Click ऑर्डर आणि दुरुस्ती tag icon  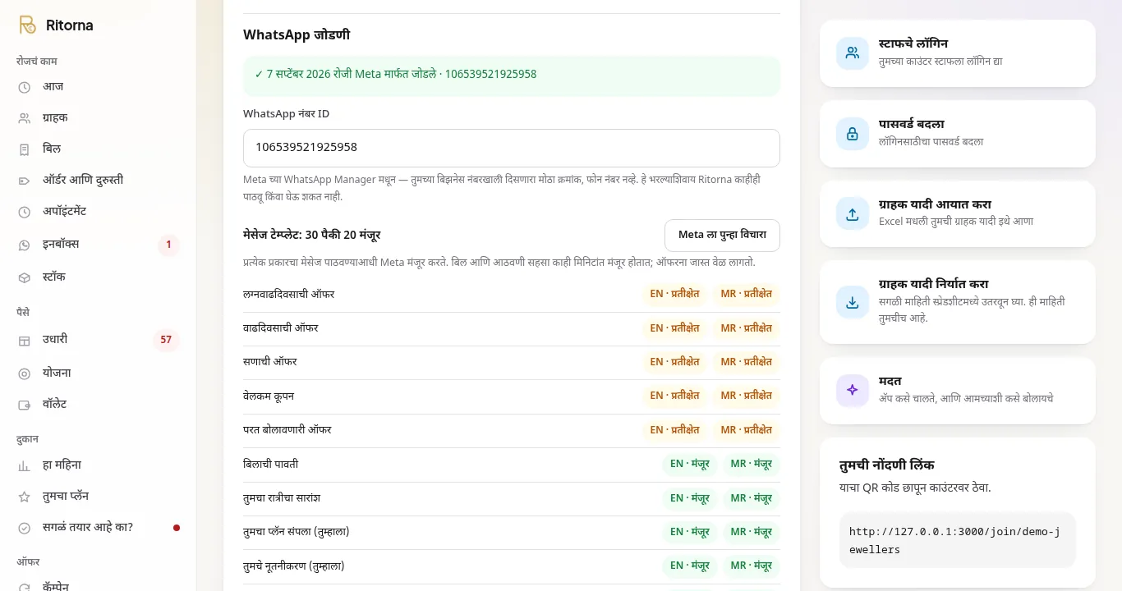tap(25, 181)
